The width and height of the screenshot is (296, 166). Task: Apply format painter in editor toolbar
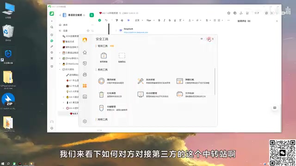[x=117, y=20]
